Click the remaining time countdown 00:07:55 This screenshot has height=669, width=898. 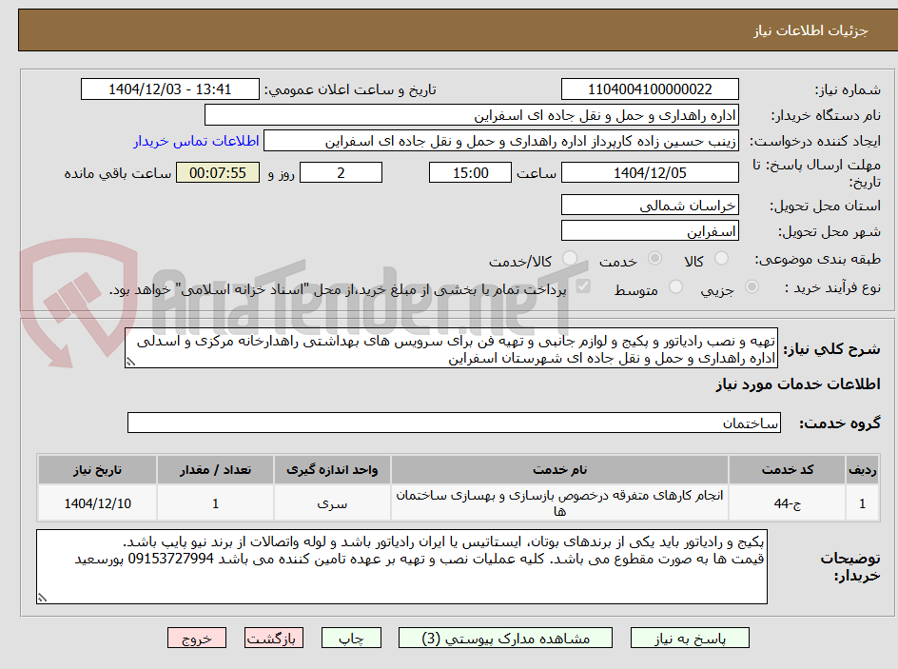(218, 172)
